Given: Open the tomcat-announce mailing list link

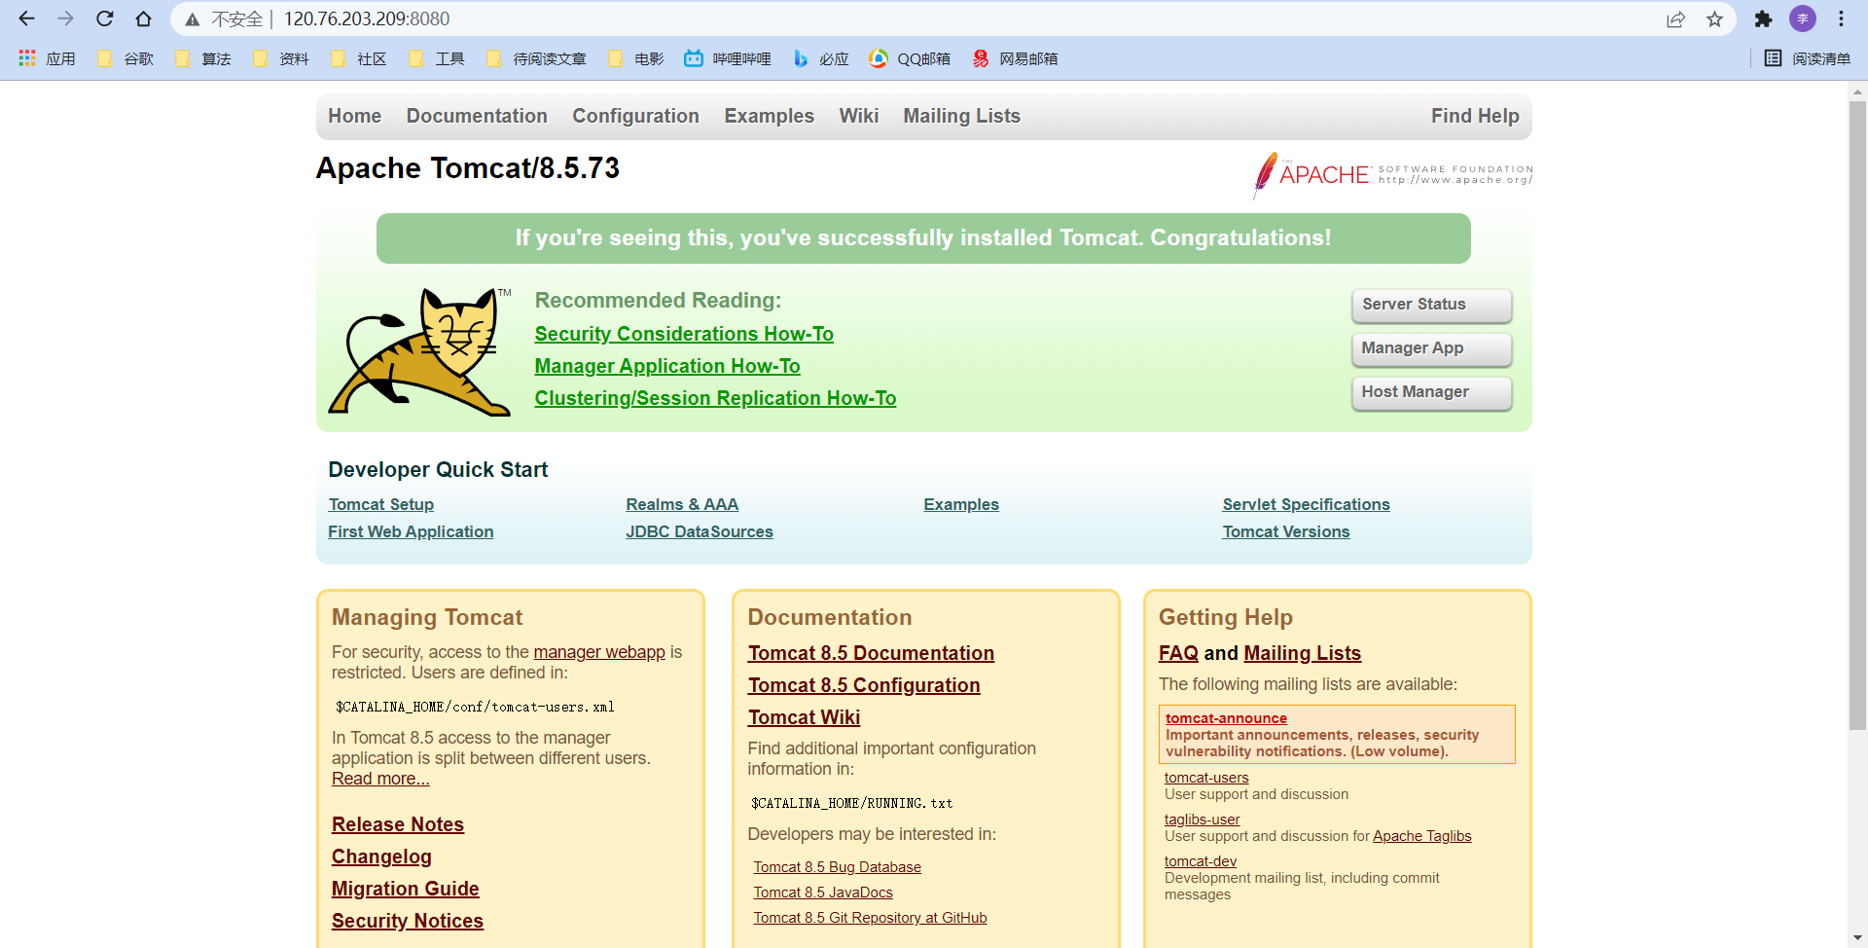Looking at the screenshot, I should coord(1226,718).
